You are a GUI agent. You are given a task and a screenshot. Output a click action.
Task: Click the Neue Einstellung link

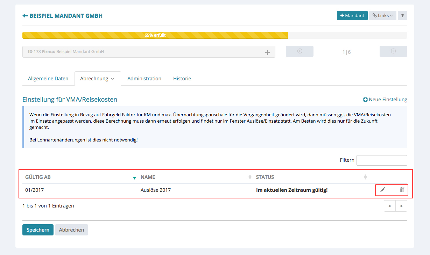click(x=385, y=100)
